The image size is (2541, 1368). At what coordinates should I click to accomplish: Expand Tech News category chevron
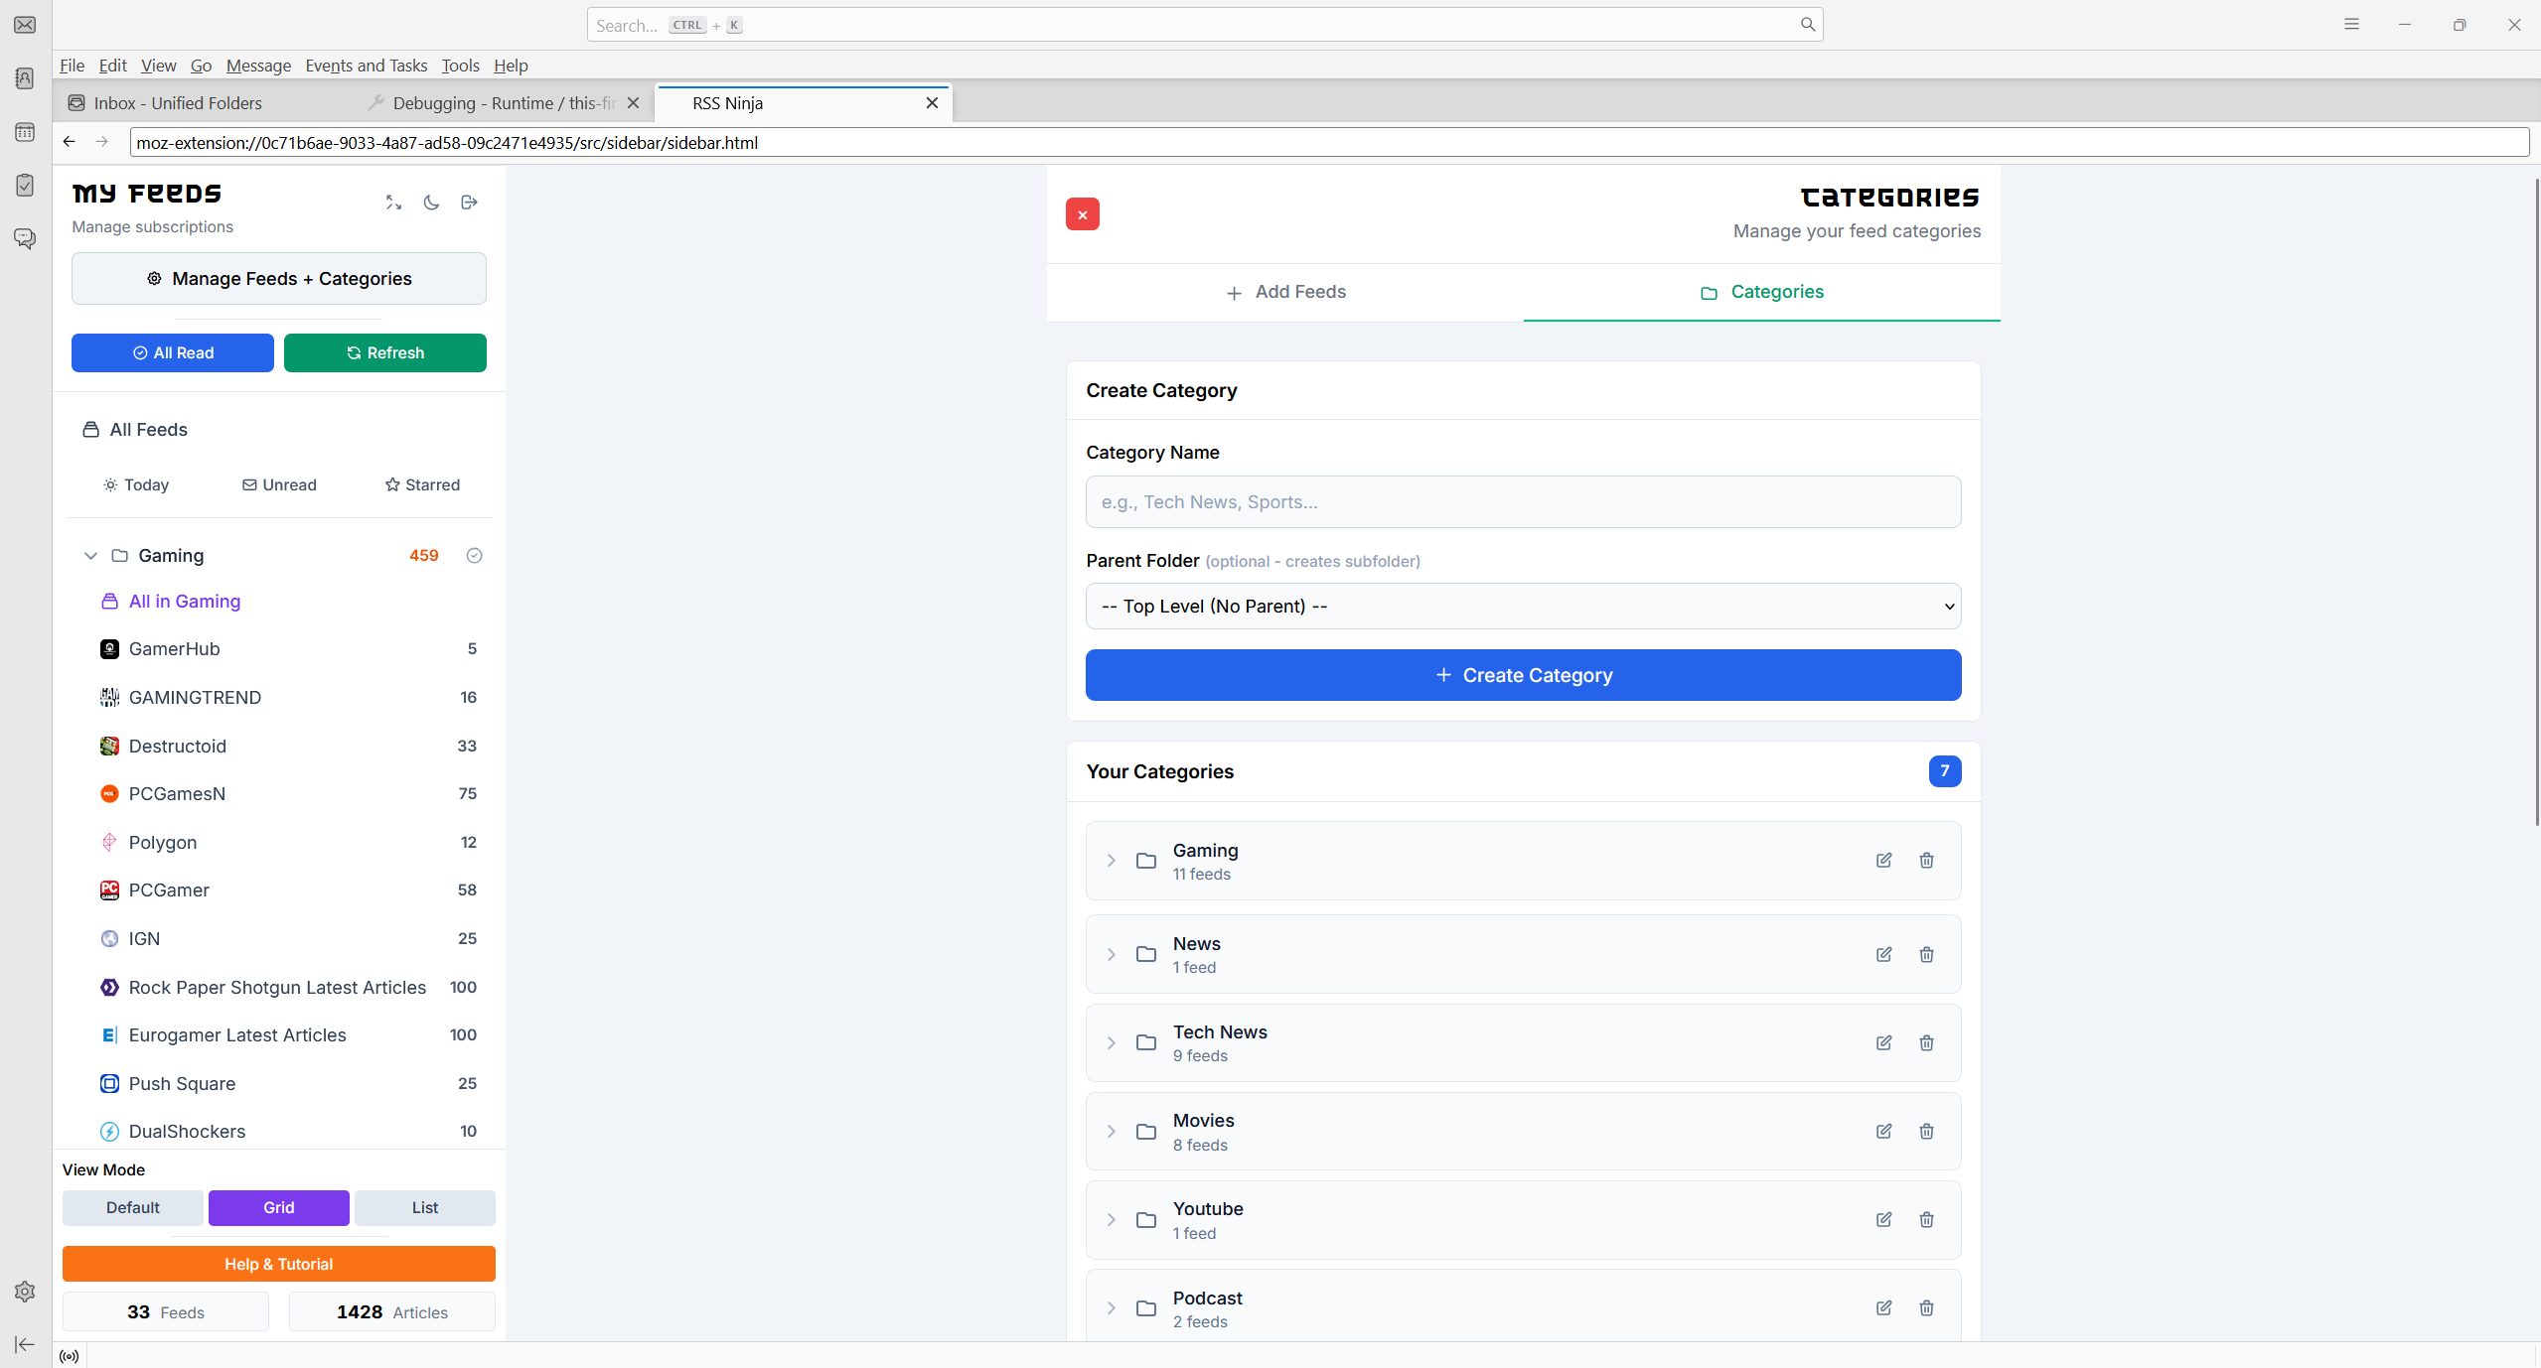pyautogui.click(x=1112, y=1043)
